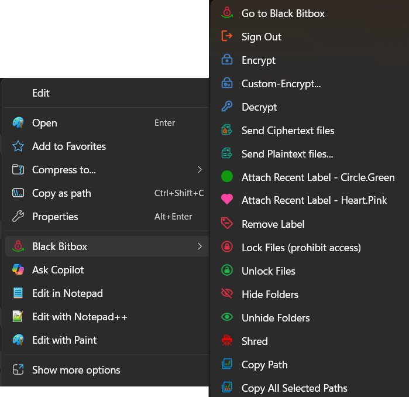Choose Edit with Notepad++

[80, 317]
